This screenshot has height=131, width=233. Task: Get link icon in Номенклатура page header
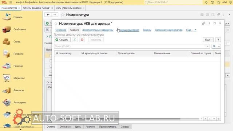click(x=218, y=15)
